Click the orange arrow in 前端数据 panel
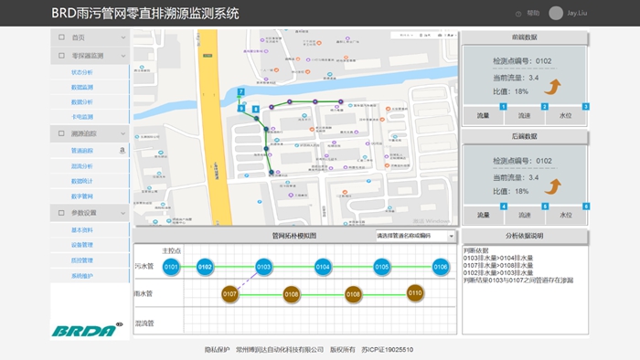 pos(553,87)
